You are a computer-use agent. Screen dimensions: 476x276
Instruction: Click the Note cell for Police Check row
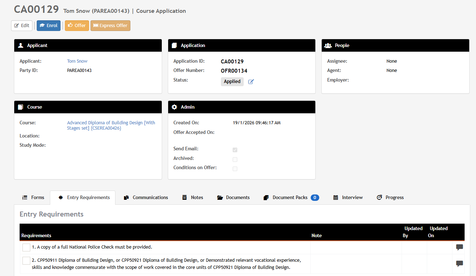356,248
